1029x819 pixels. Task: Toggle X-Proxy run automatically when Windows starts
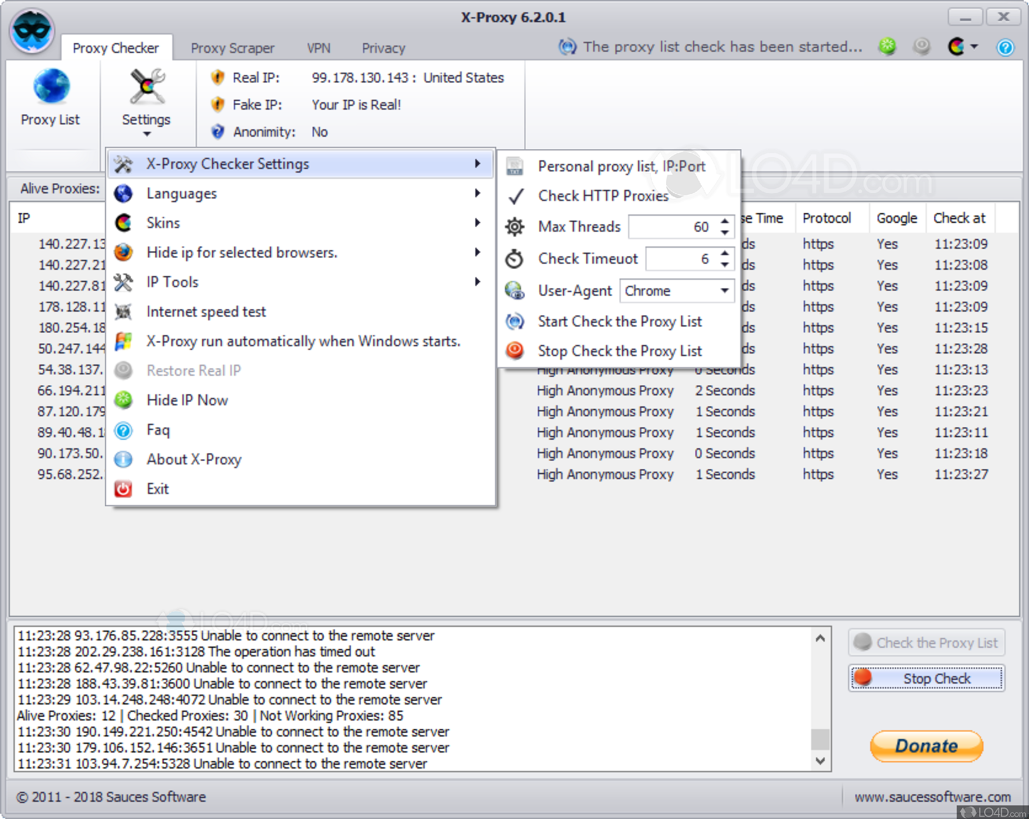click(x=303, y=341)
